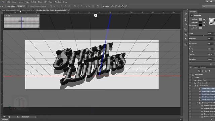Open the History panel icon in dock
This screenshot has width=215, height=121.
(x=186, y=14)
